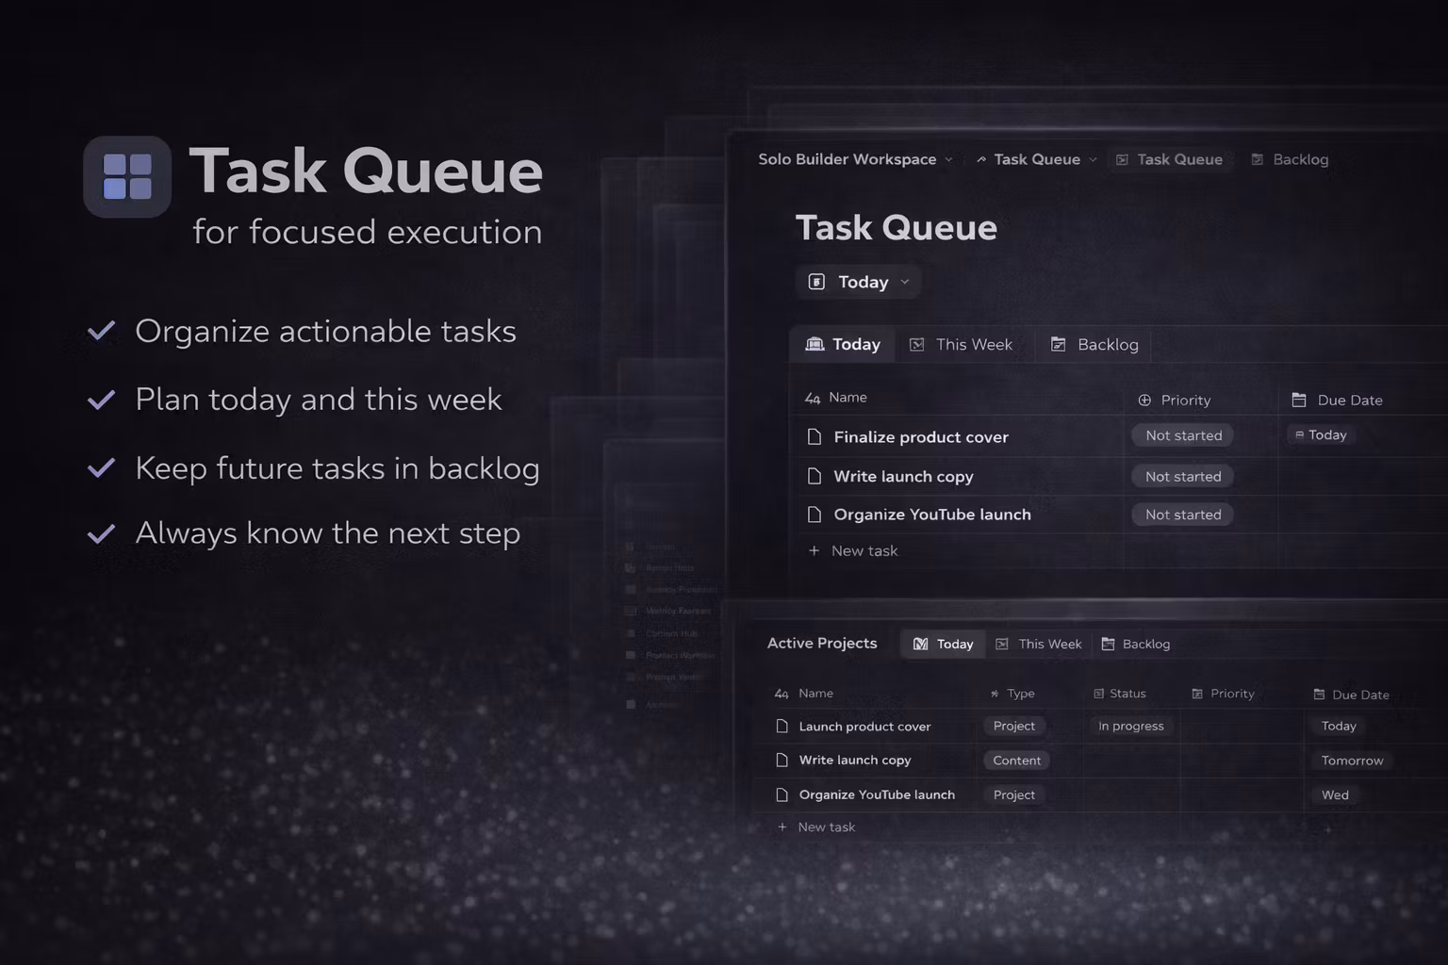Click the Priority column header icon

tap(1144, 400)
